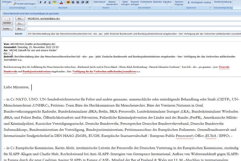Click info bar 'Diese Nachricht wird über archezeit@gmx.de gesendet'

tap(31, 14)
